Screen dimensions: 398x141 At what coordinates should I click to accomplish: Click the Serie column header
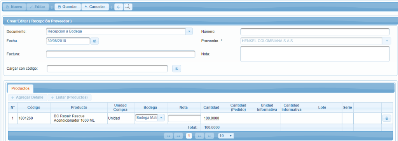(347, 108)
